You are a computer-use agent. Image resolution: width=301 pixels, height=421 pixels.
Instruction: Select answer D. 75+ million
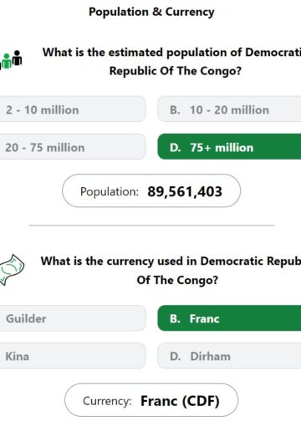coord(229,147)
